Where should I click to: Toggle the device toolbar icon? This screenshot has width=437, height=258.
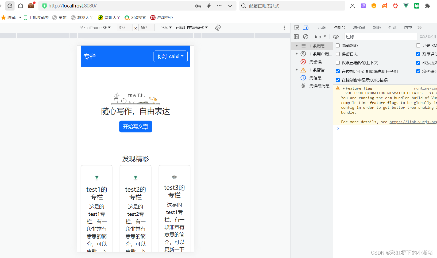[305, 27]
